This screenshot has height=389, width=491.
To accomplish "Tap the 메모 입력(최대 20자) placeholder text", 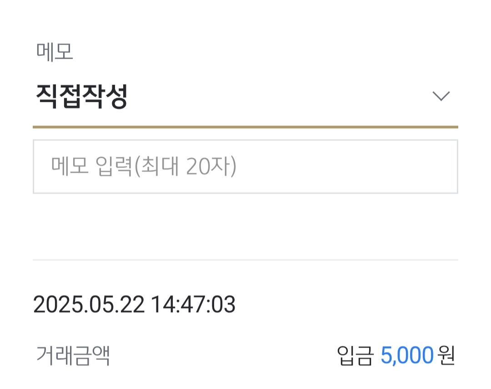I will pos(144,167).
